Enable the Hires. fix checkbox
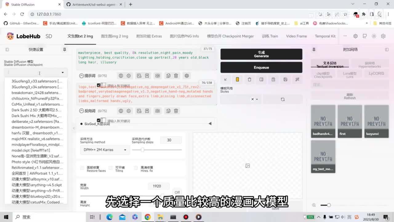The height and width of the screenshot is (222, 394). point(136,168)
